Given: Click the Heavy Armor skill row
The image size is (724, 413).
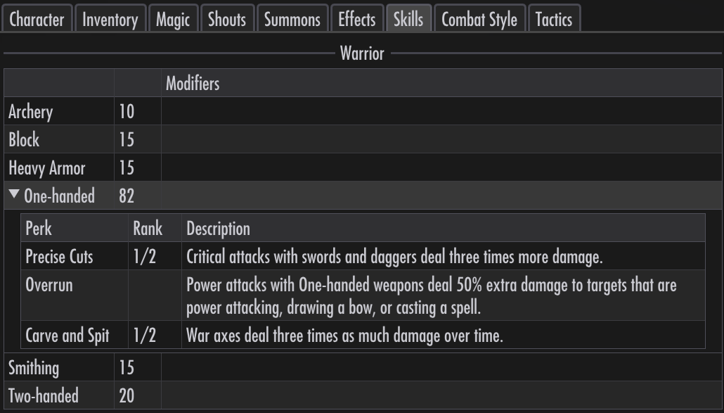Looking at the screenshot, I should pos(363,167).
